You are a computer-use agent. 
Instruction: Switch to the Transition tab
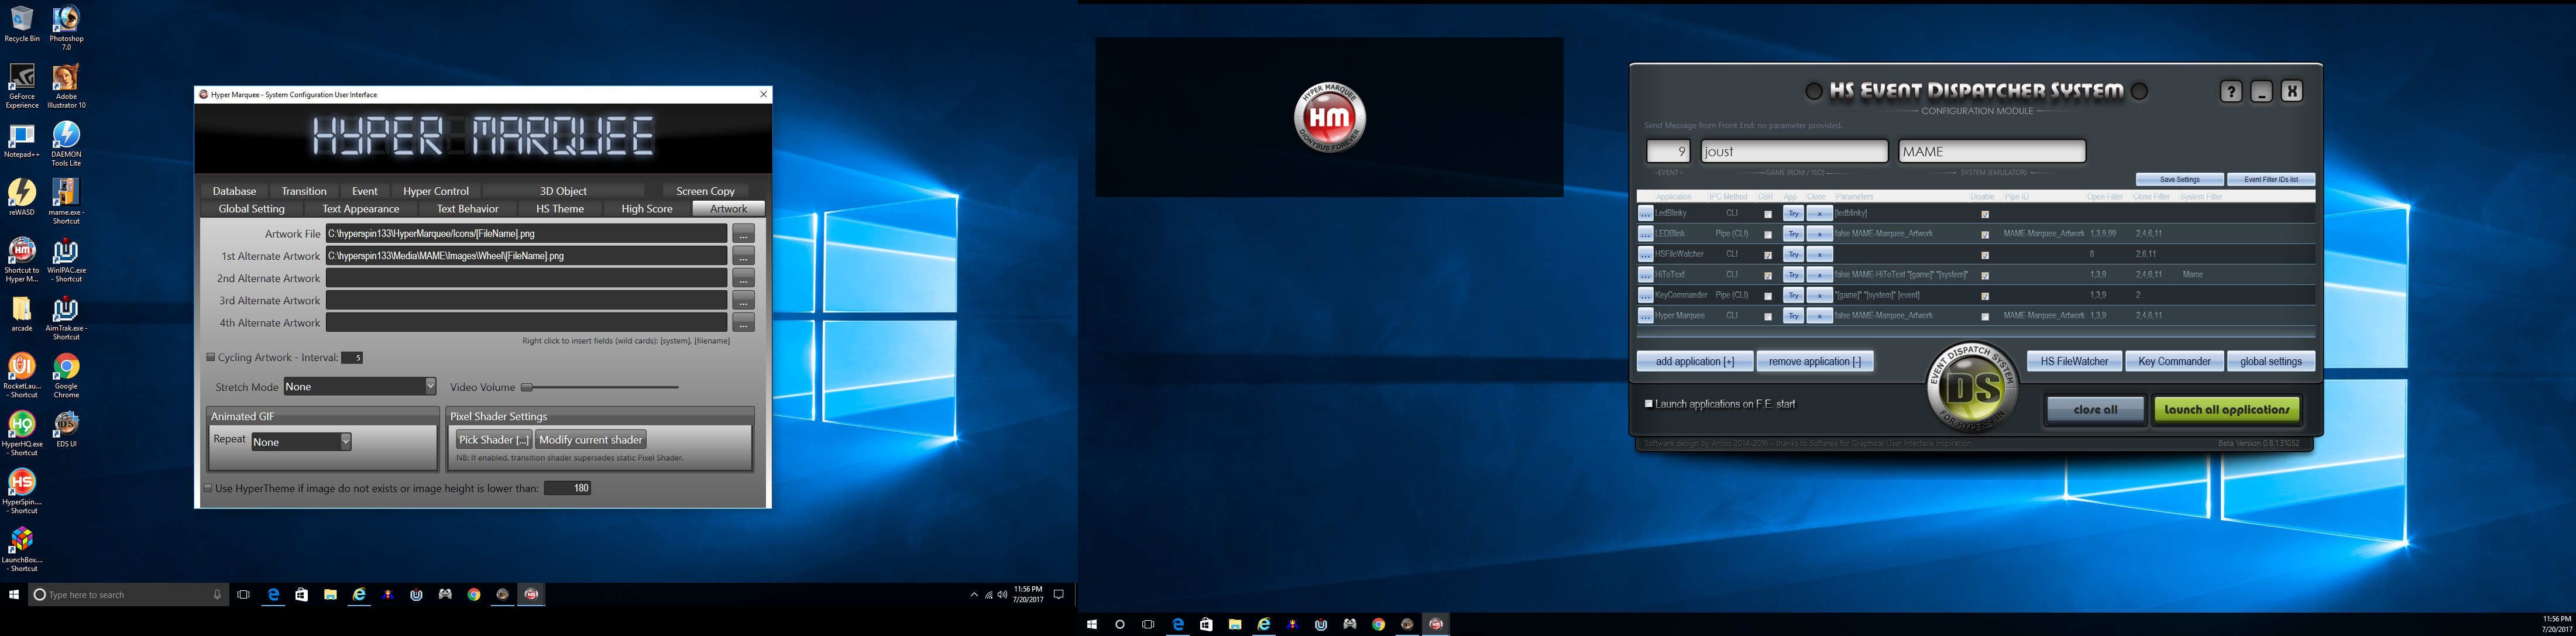point(304,191)
